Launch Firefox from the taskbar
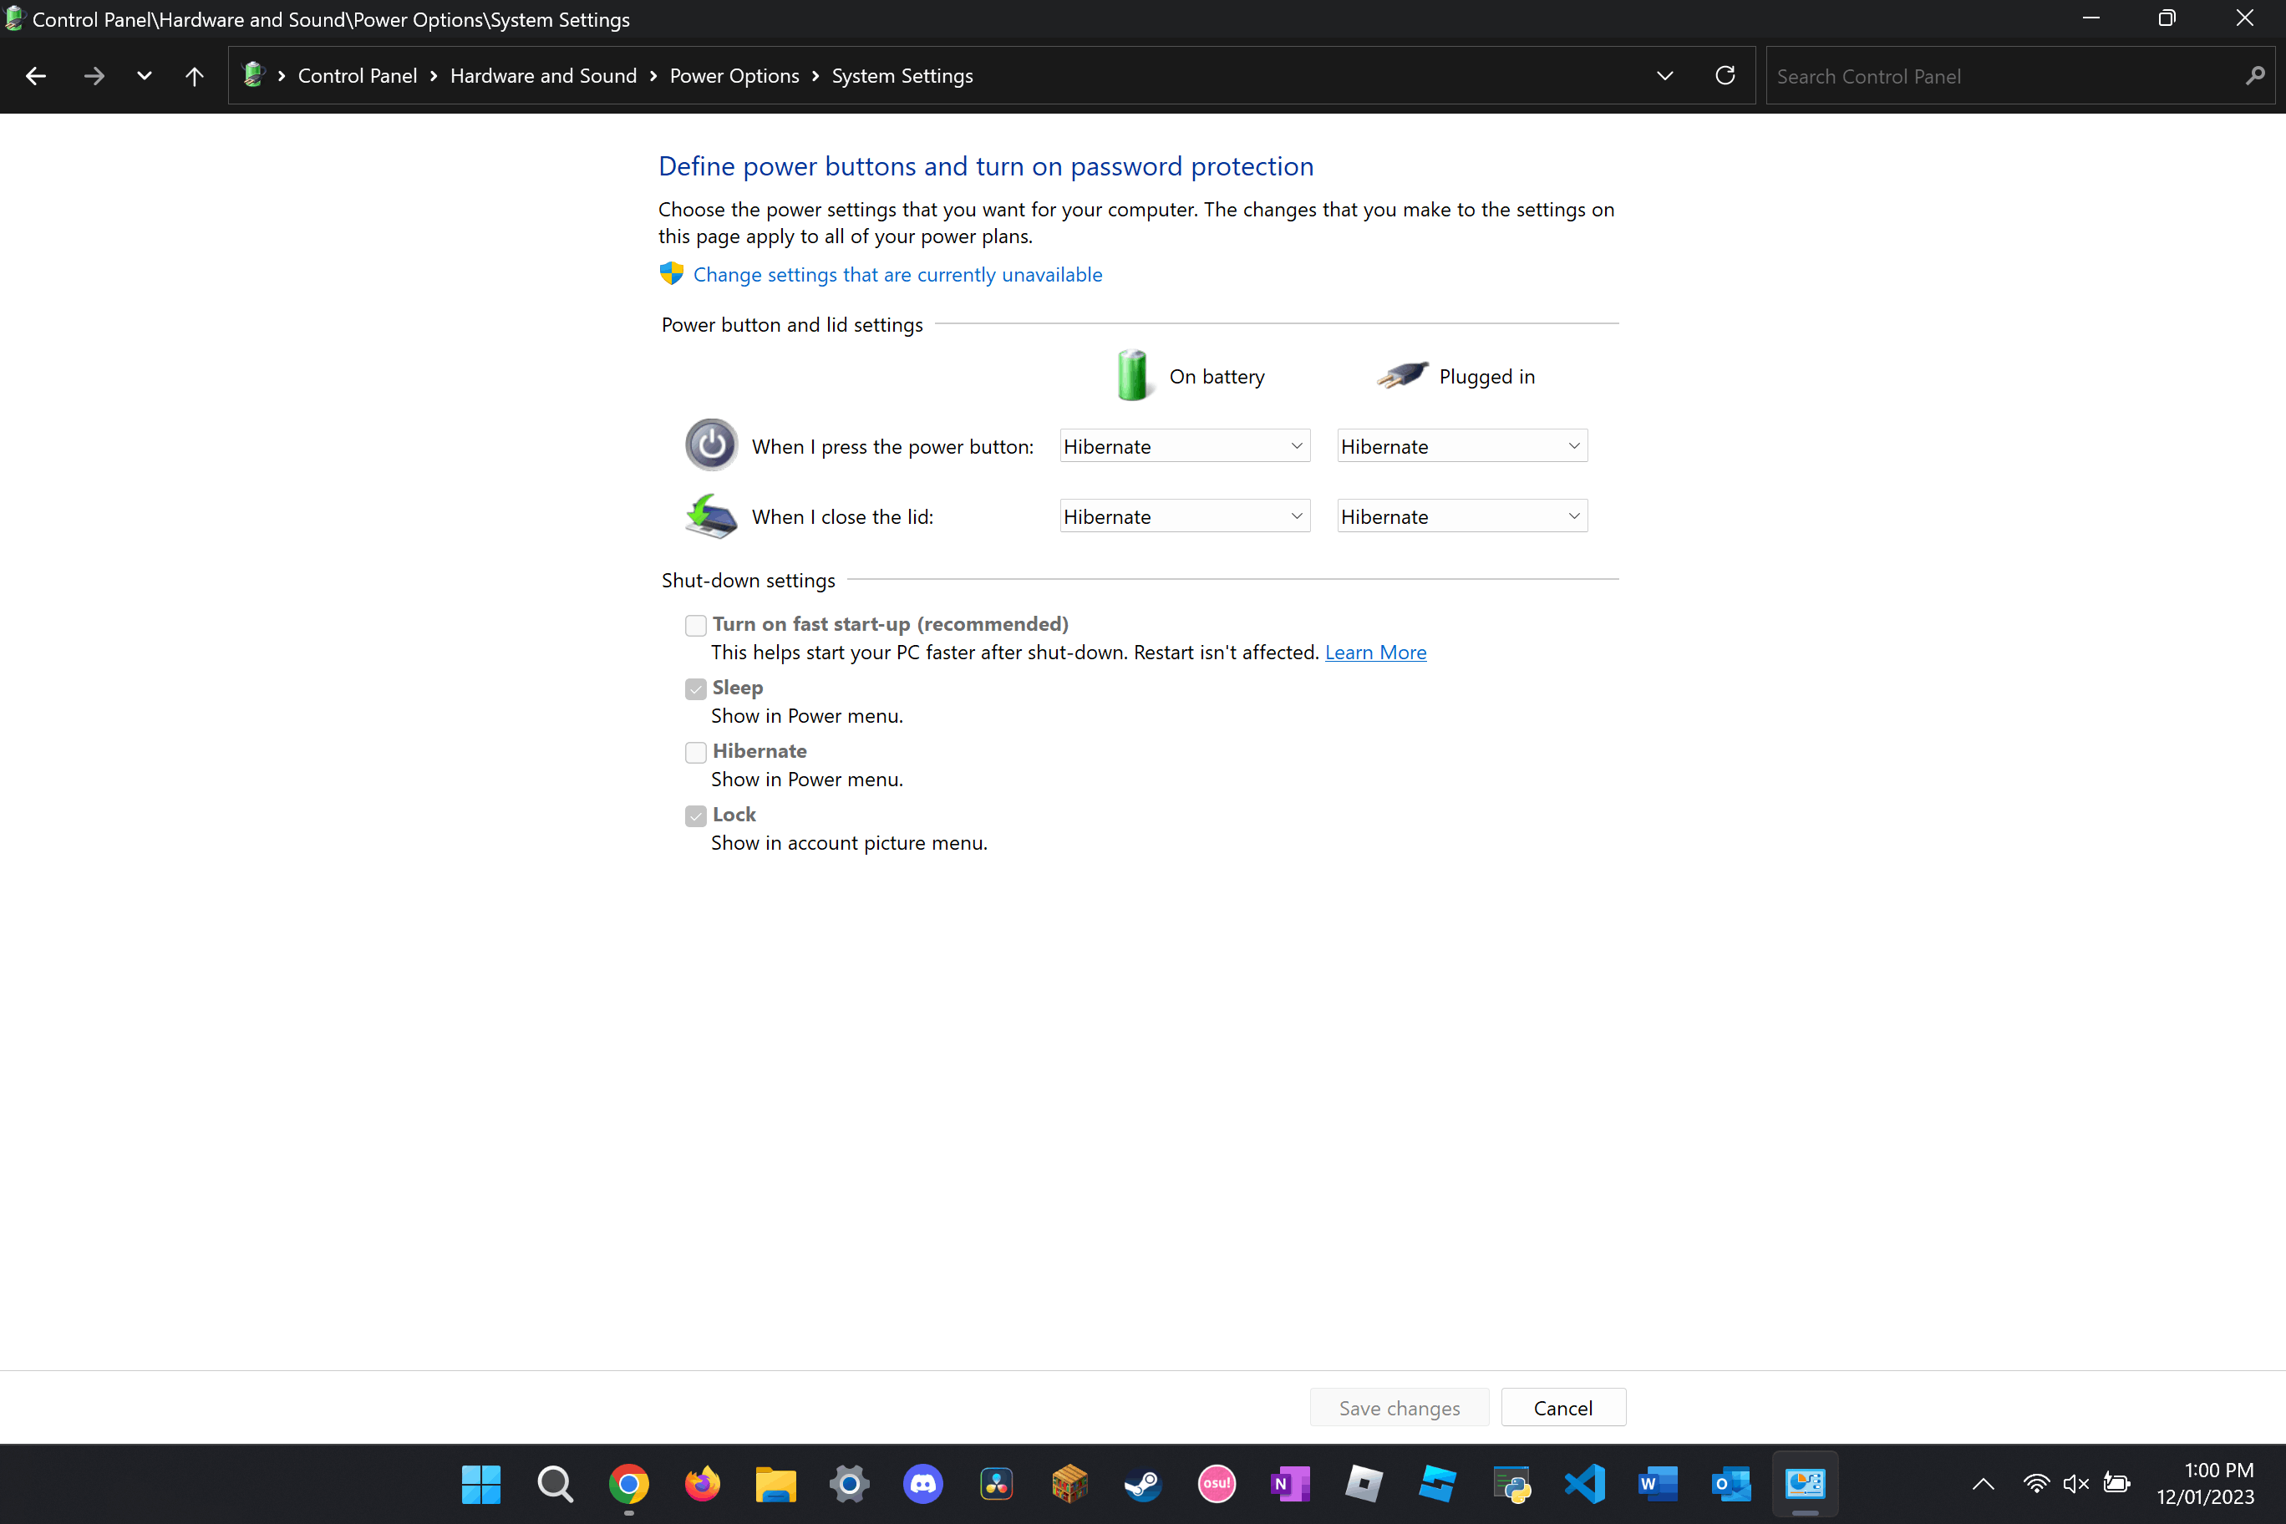Viewport: 2286px width, 1524px height. click(702, 1484)
